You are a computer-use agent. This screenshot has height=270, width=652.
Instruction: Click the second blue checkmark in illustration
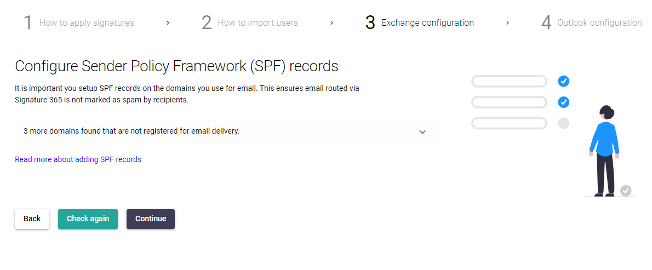pyautogui.click(x=563, y=102)
